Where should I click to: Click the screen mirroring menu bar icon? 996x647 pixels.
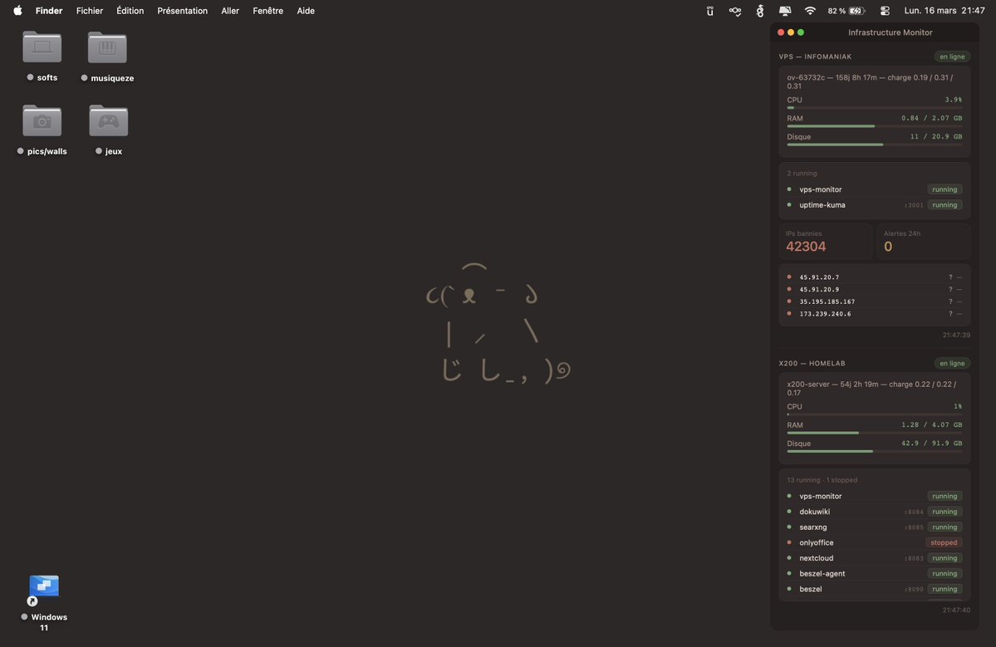785,11
